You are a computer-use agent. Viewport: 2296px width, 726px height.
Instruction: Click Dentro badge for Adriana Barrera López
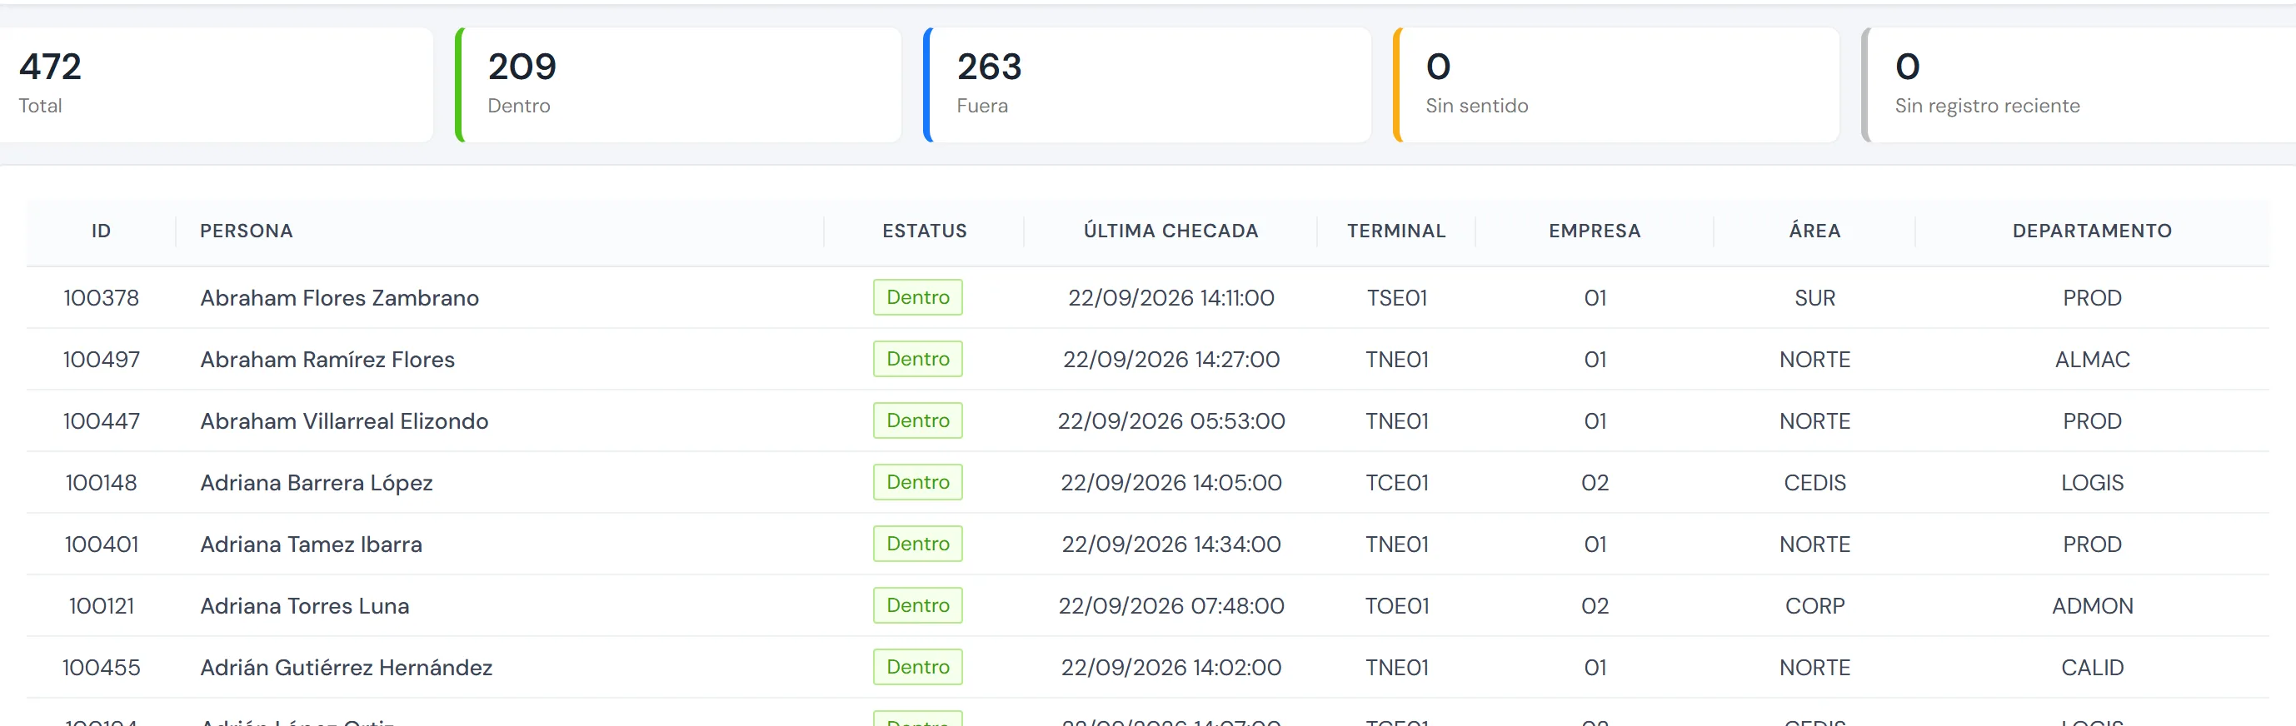918,481
